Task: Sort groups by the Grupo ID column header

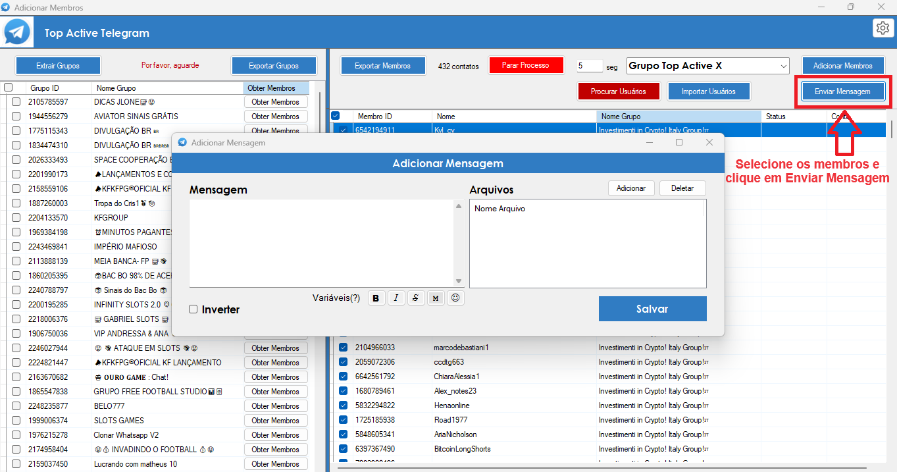Action: [x=59, y=88]
